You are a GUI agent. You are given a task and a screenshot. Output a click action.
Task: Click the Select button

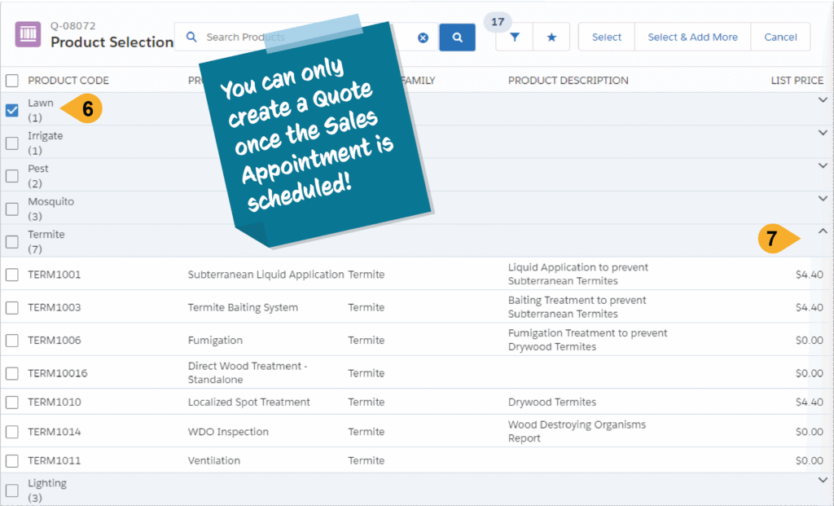tap(606, 37)
